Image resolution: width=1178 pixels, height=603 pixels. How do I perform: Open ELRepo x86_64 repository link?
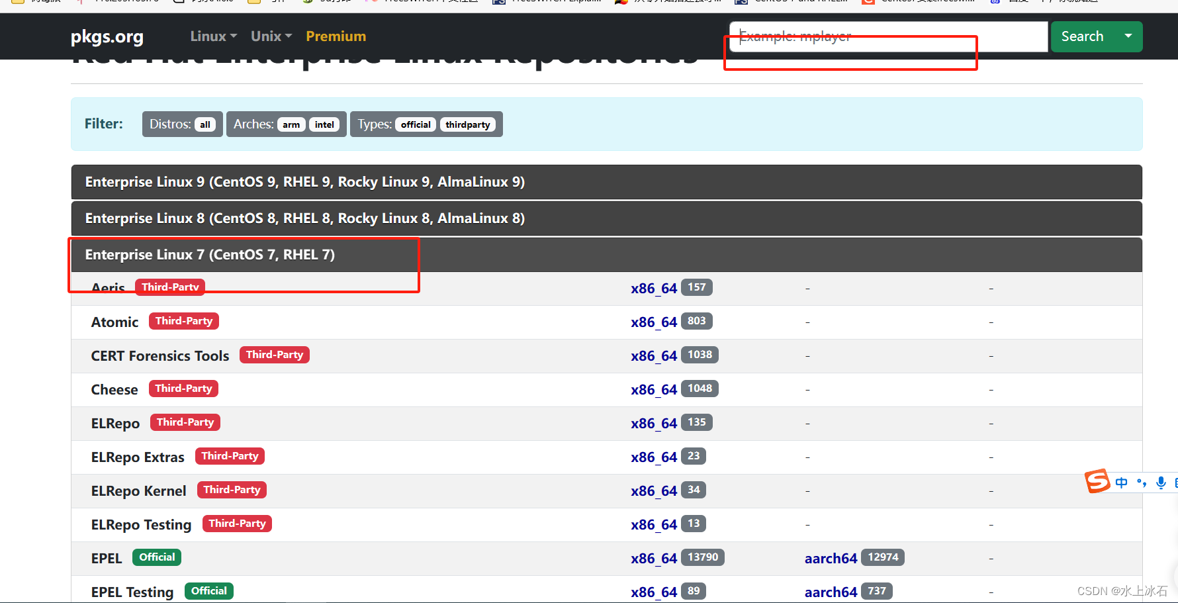tap(654, 424)
